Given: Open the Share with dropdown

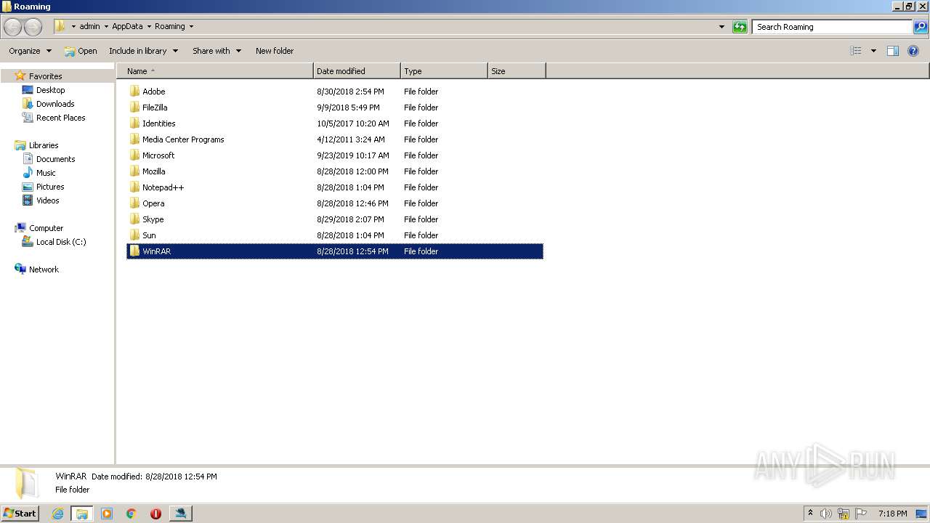Looking at the screenshot, I should 217,51.
